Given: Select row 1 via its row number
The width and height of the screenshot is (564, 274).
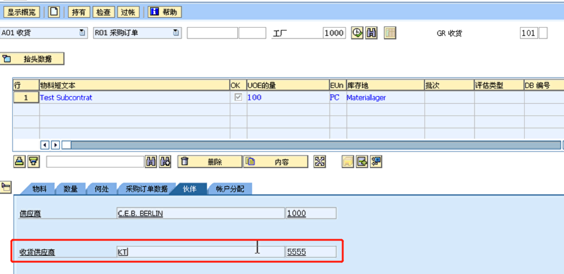Looking at the screenshot, I should (x=26, y=98).
